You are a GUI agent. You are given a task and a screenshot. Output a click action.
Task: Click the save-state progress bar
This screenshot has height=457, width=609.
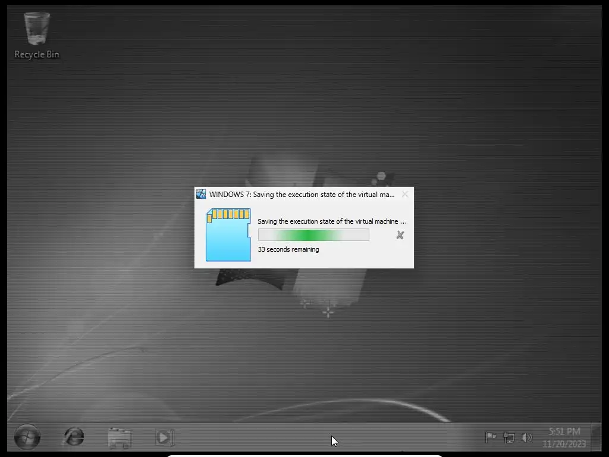click(x=313, y=234)
